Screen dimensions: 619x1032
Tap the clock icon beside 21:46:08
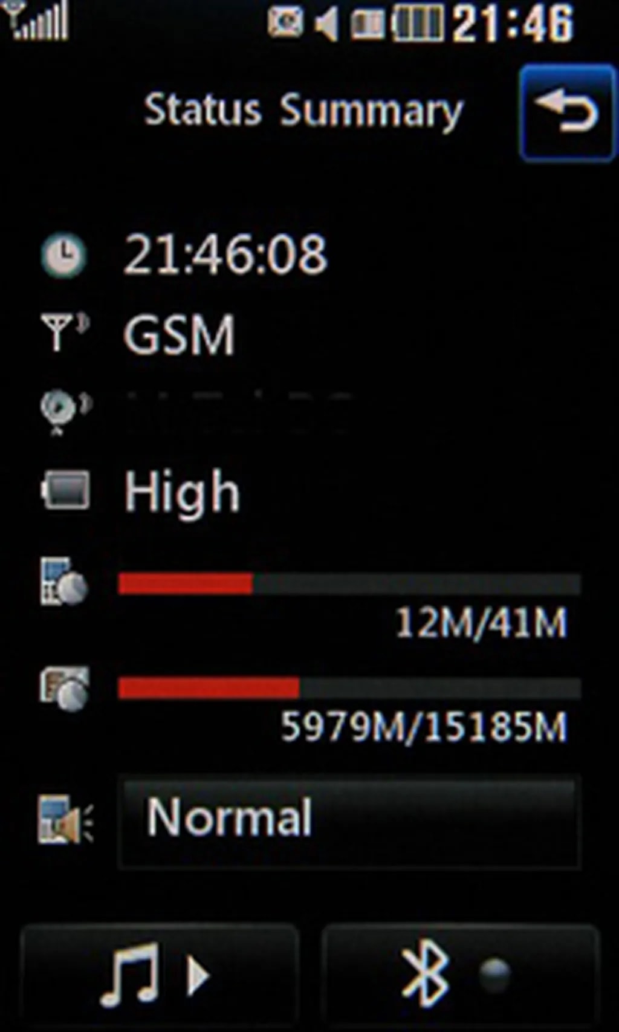(x=63, y=255)
